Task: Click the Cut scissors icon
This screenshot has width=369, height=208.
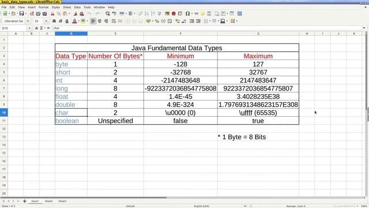Action: point(52,14)
